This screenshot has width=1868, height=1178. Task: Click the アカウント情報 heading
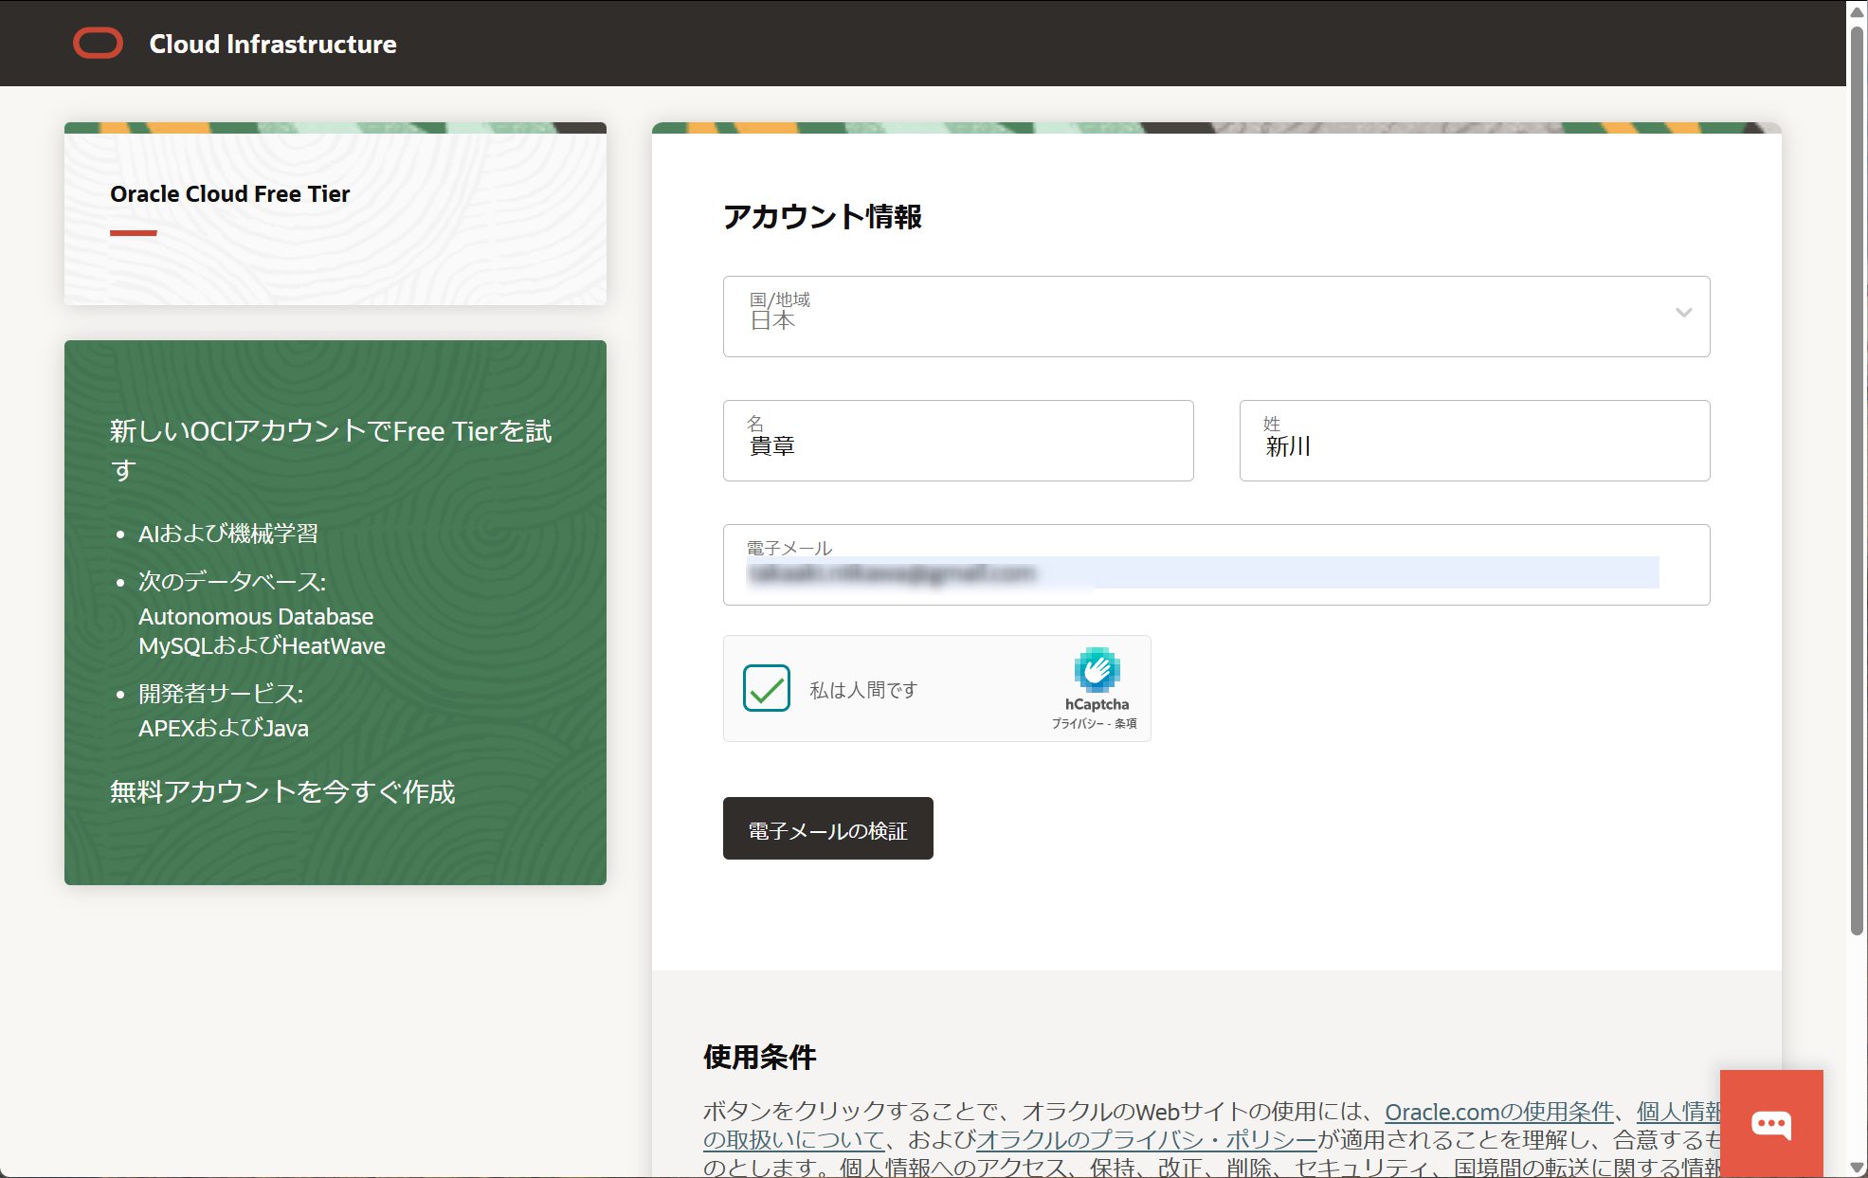coord(823,216)
